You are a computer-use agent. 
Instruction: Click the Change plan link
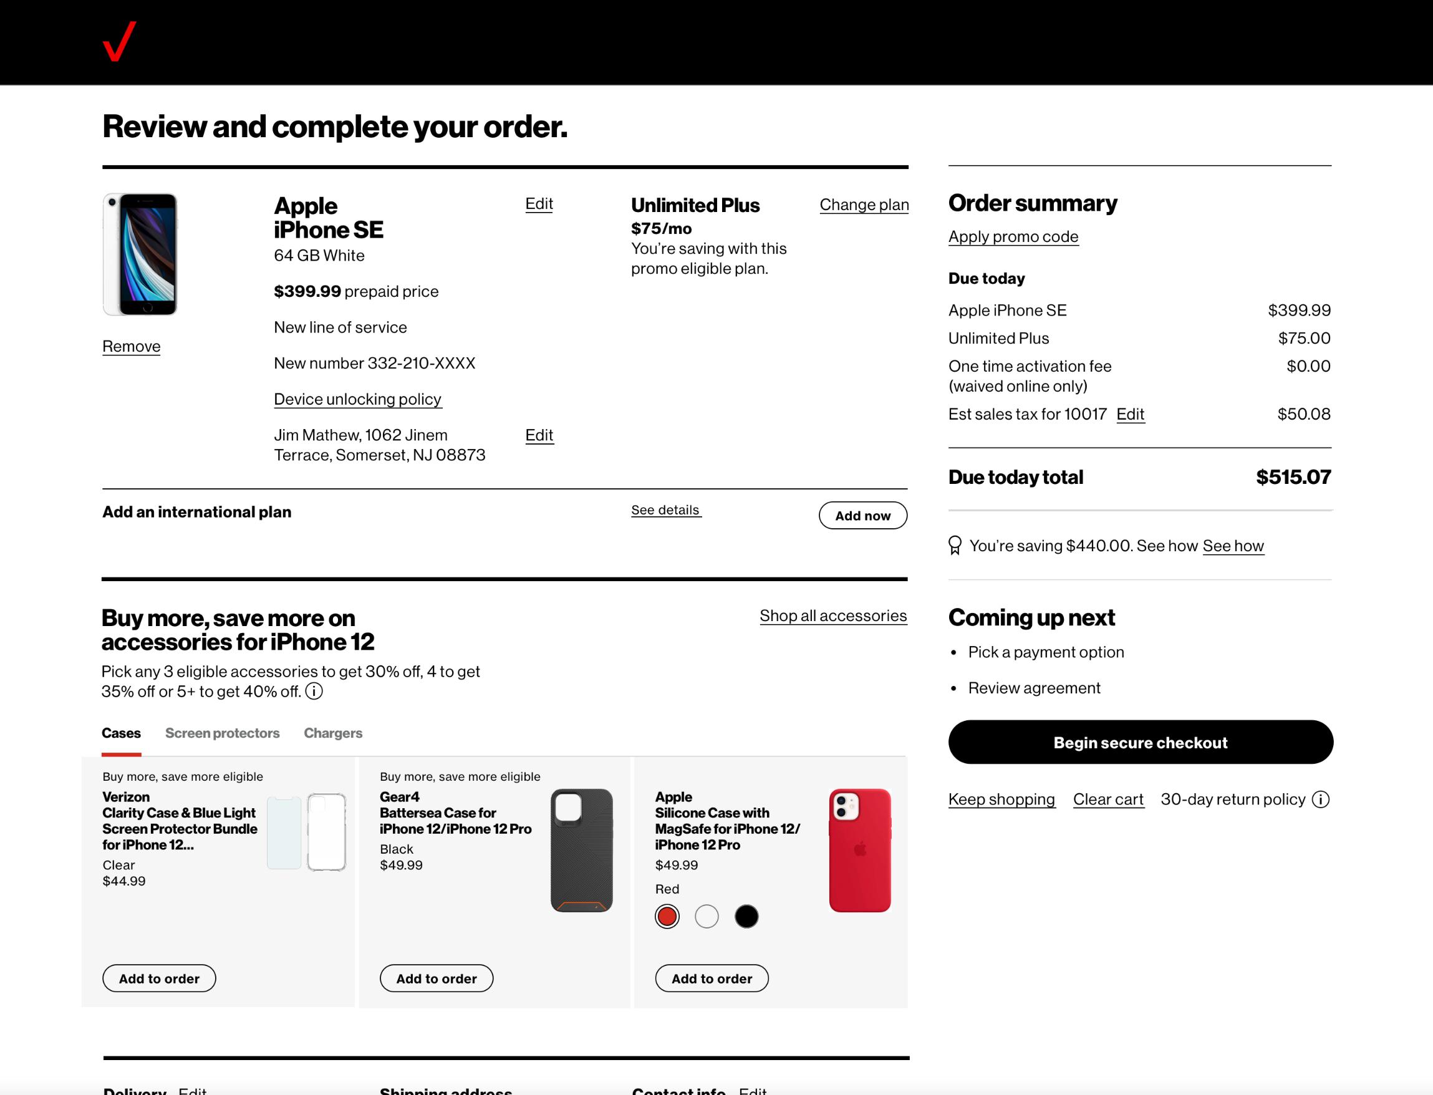864,205
